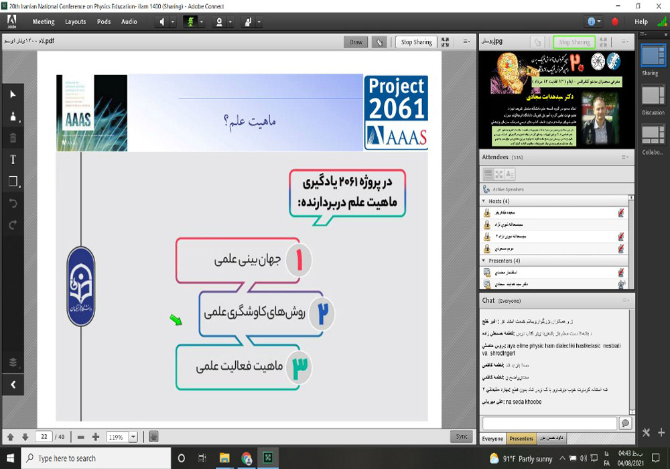Toggle the Draw annotation mode
670x469 pixels.
click(356, 42)
